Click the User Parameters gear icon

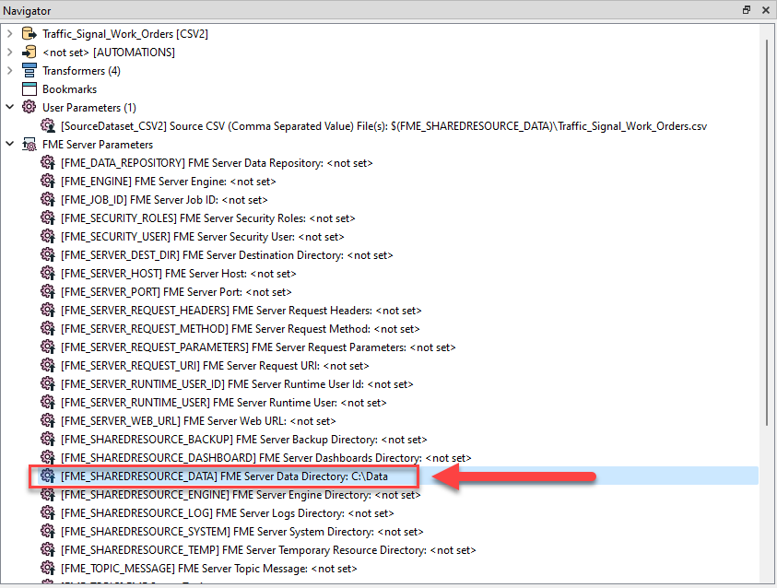(29, 107)
